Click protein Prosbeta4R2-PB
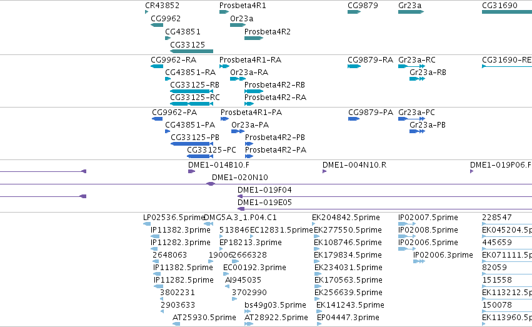This screenshot has height=327, width=532. pos(275,138)
